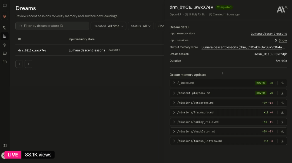Click the Duration value 8m 10s
The width and height of the screenshot is (292, 163).
pyautogui.click(x=281, y=61)
